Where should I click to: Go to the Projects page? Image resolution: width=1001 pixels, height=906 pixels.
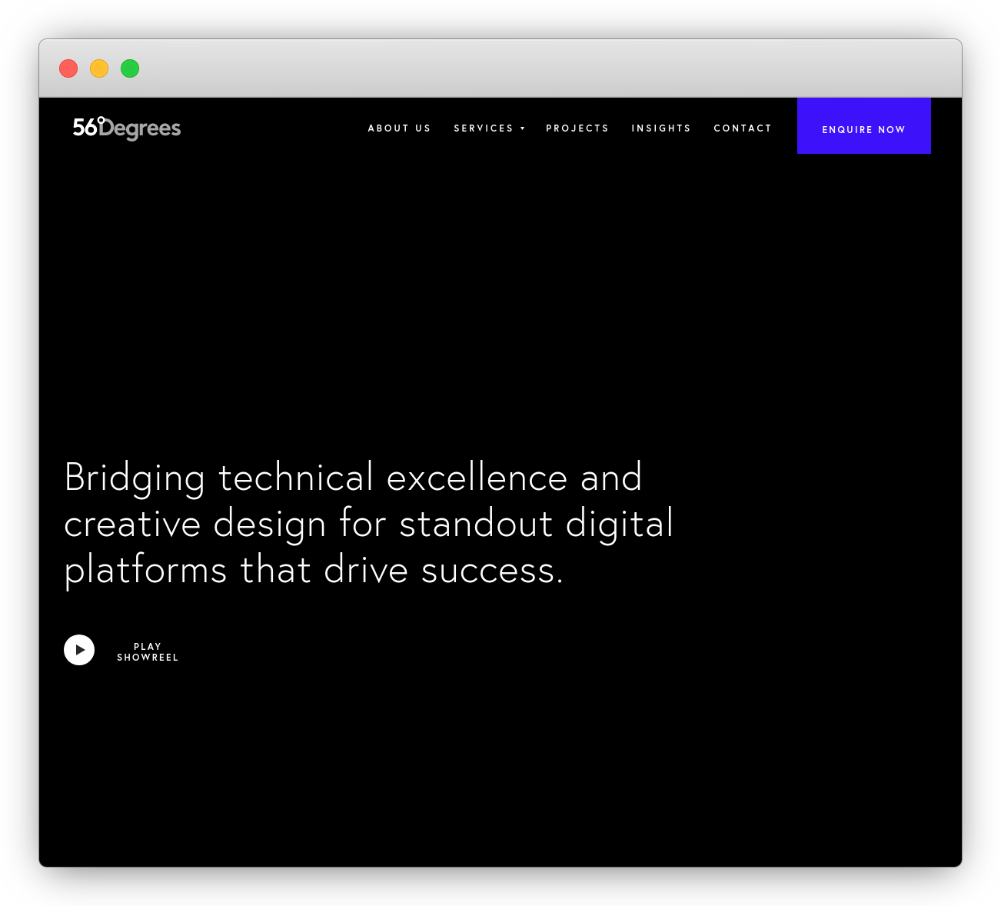coord(577,128)
